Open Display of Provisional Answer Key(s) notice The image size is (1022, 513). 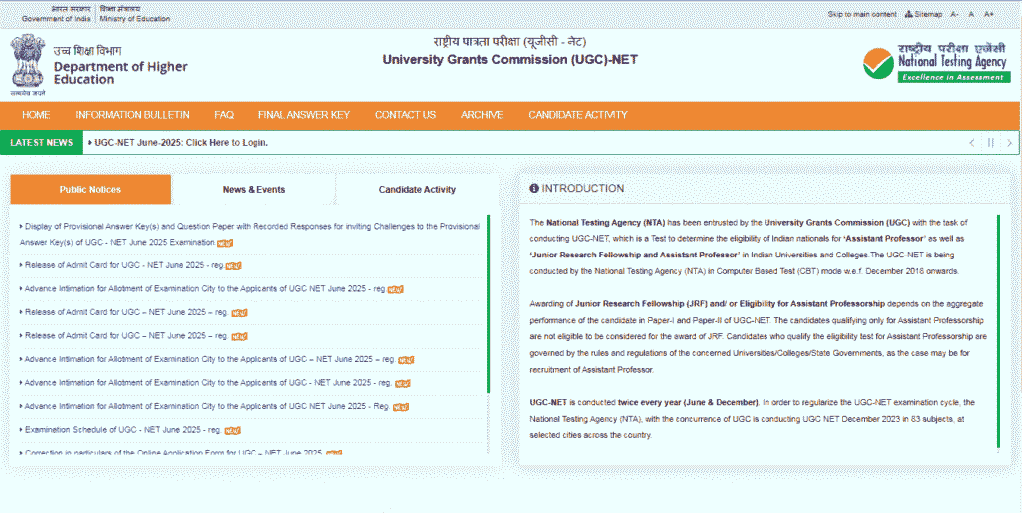250,234
